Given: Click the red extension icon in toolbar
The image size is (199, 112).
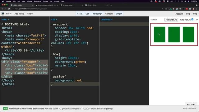Looking at the screenshot, I should coord(187,9).
